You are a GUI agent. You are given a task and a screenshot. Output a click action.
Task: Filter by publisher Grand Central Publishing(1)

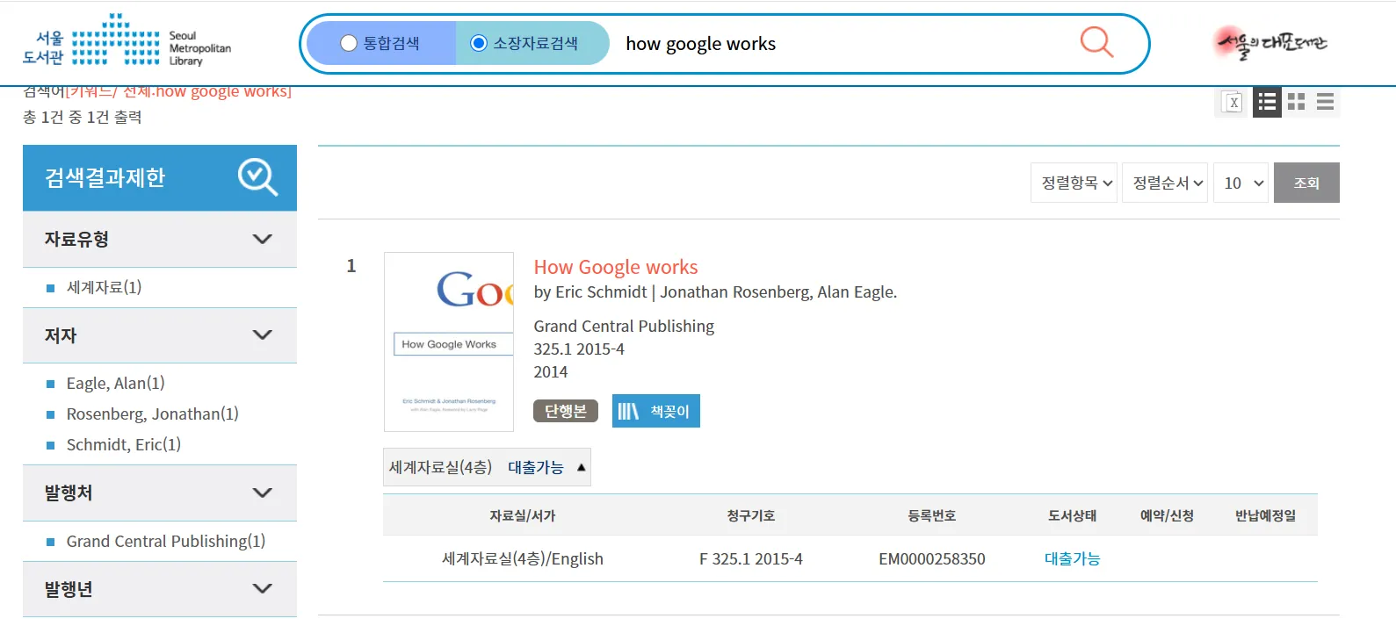pos(165,541)
